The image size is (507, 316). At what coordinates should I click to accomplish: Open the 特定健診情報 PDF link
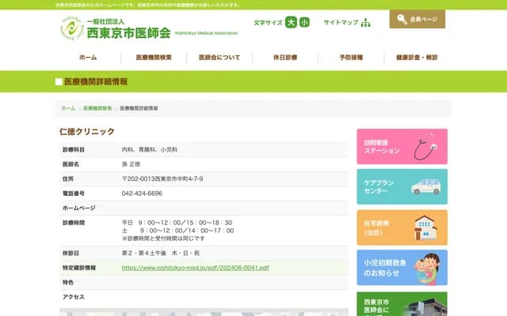(195, 268)
